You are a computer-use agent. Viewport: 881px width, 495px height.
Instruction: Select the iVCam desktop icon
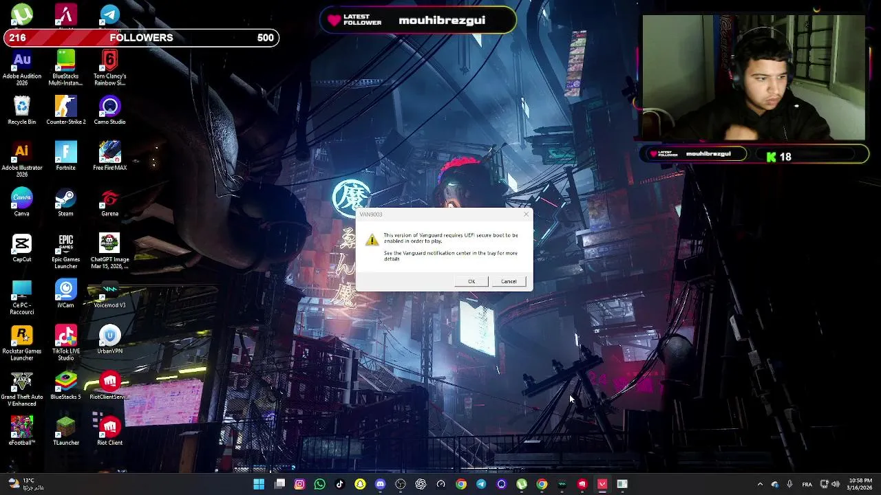pyautogui.click(x=66, y=294)
